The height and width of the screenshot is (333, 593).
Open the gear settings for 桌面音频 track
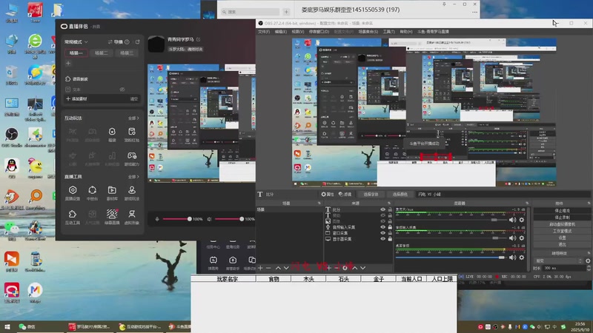(522, 258)
